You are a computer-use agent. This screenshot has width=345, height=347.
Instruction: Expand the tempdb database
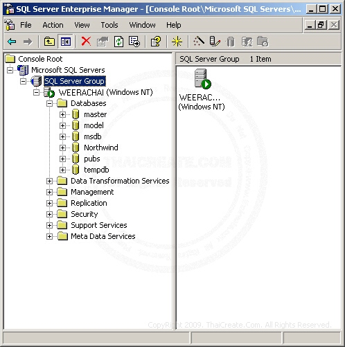(x=62, y=170)
